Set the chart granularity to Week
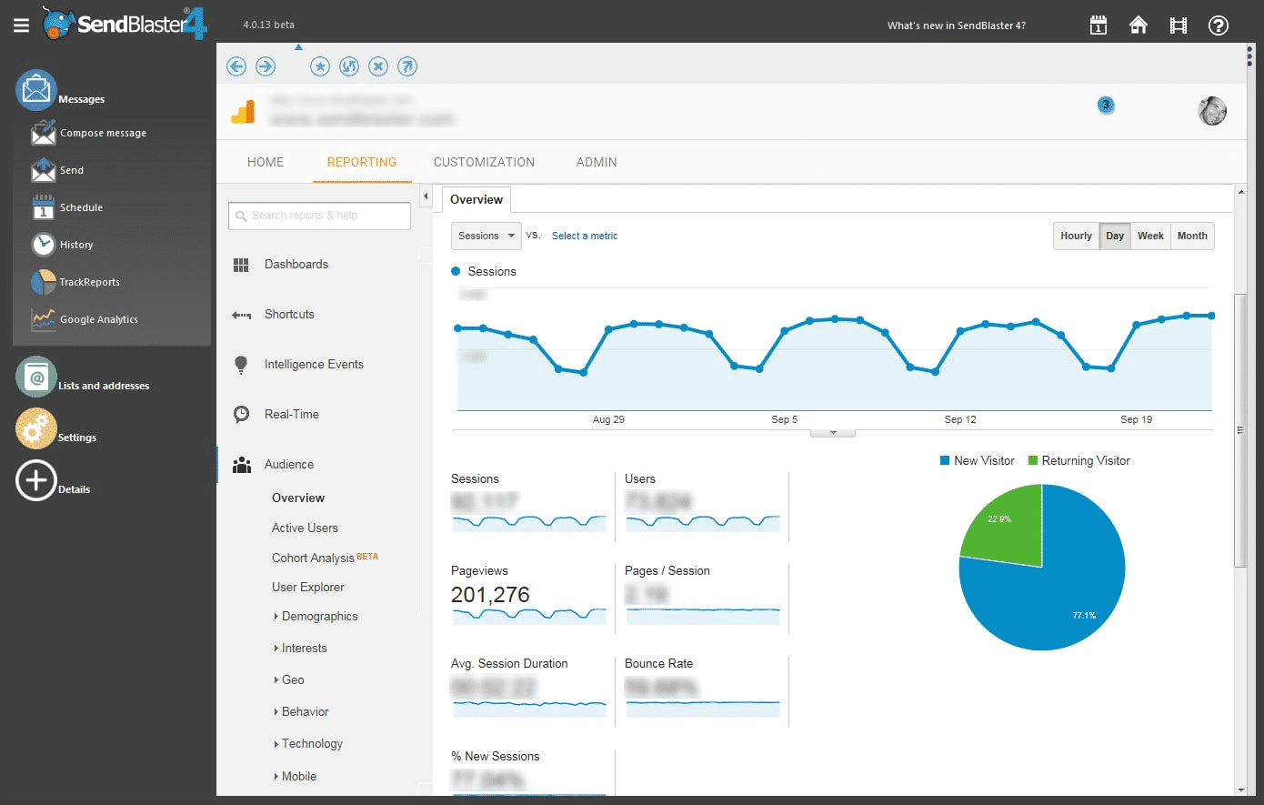The image size is (1264, 805). [1150, 236]
